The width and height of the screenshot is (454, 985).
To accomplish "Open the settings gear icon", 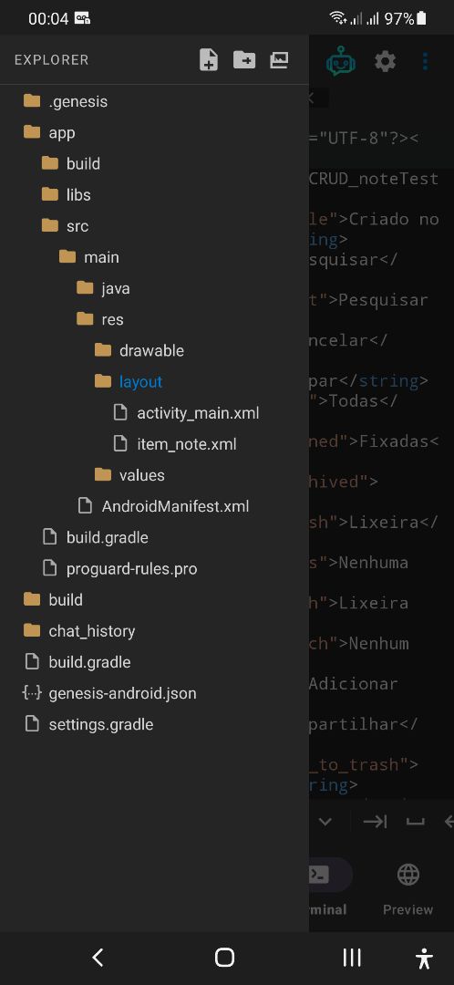I will click(385, 62).
